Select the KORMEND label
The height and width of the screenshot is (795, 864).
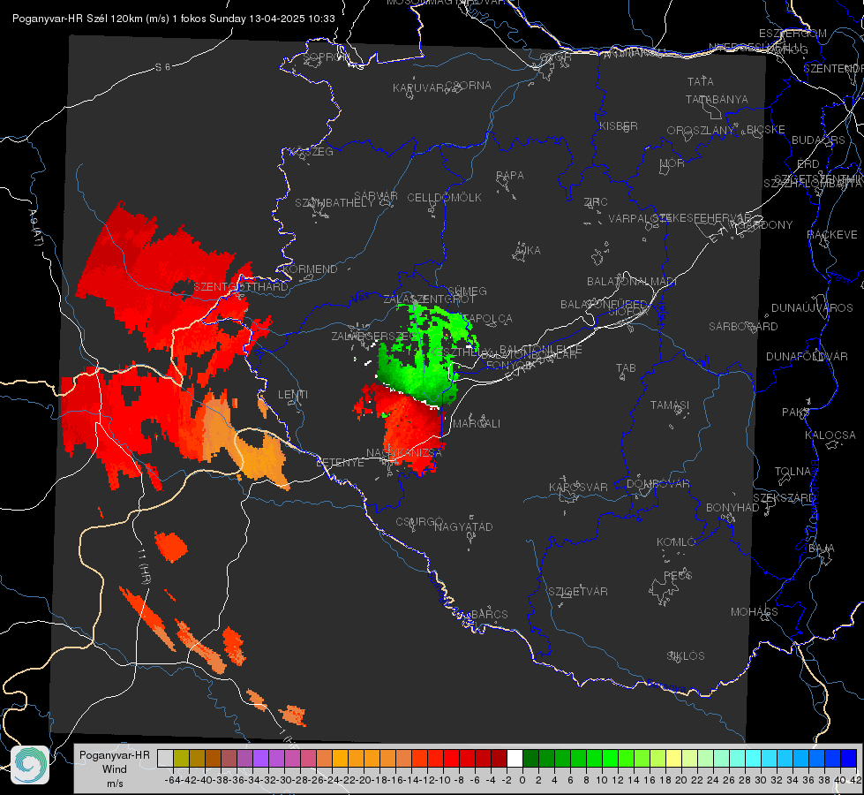pyautogui.click(x=309, y=269)
